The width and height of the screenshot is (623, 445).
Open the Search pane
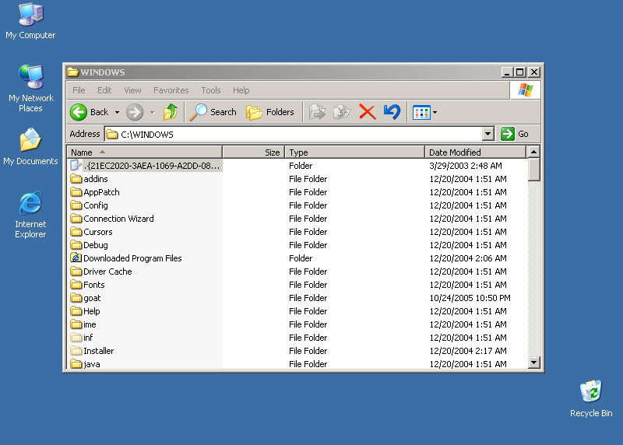(213, 112)
